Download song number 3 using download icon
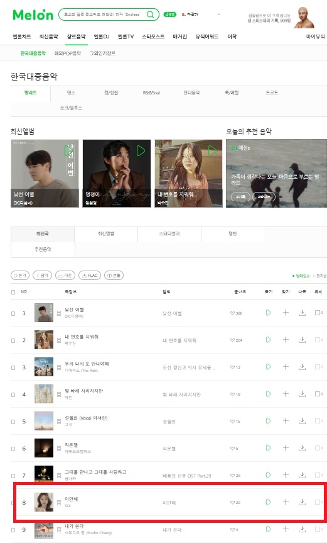 (302, 367)
